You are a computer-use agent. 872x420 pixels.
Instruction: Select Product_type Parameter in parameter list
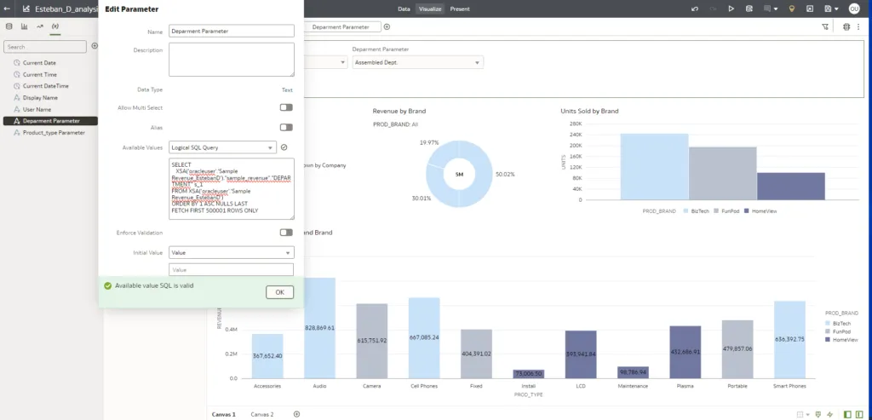53,133
